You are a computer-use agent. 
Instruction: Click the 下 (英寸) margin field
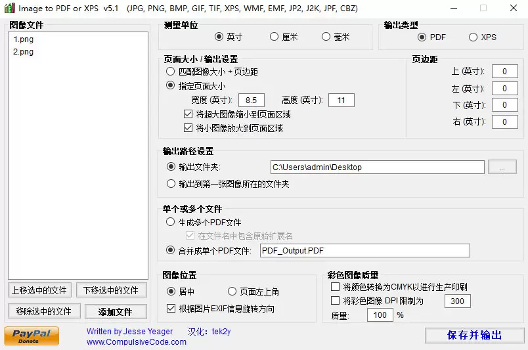(x=504, y=105)
